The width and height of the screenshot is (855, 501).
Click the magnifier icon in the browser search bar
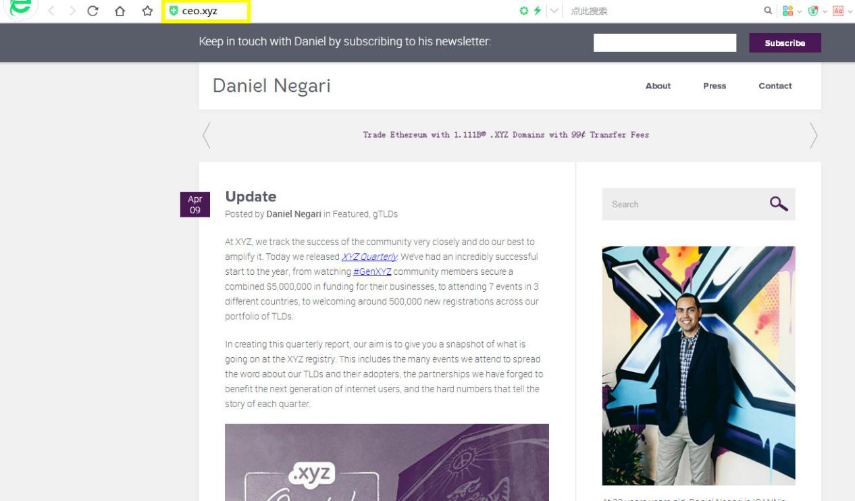tap(768, 11)
